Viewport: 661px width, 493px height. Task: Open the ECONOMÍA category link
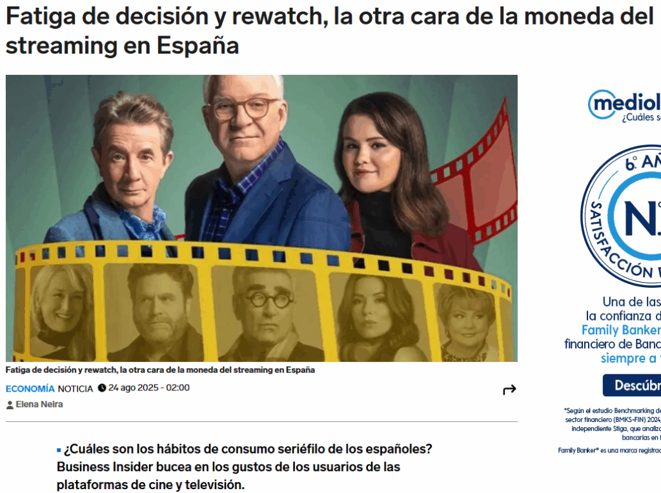[30, 388]
